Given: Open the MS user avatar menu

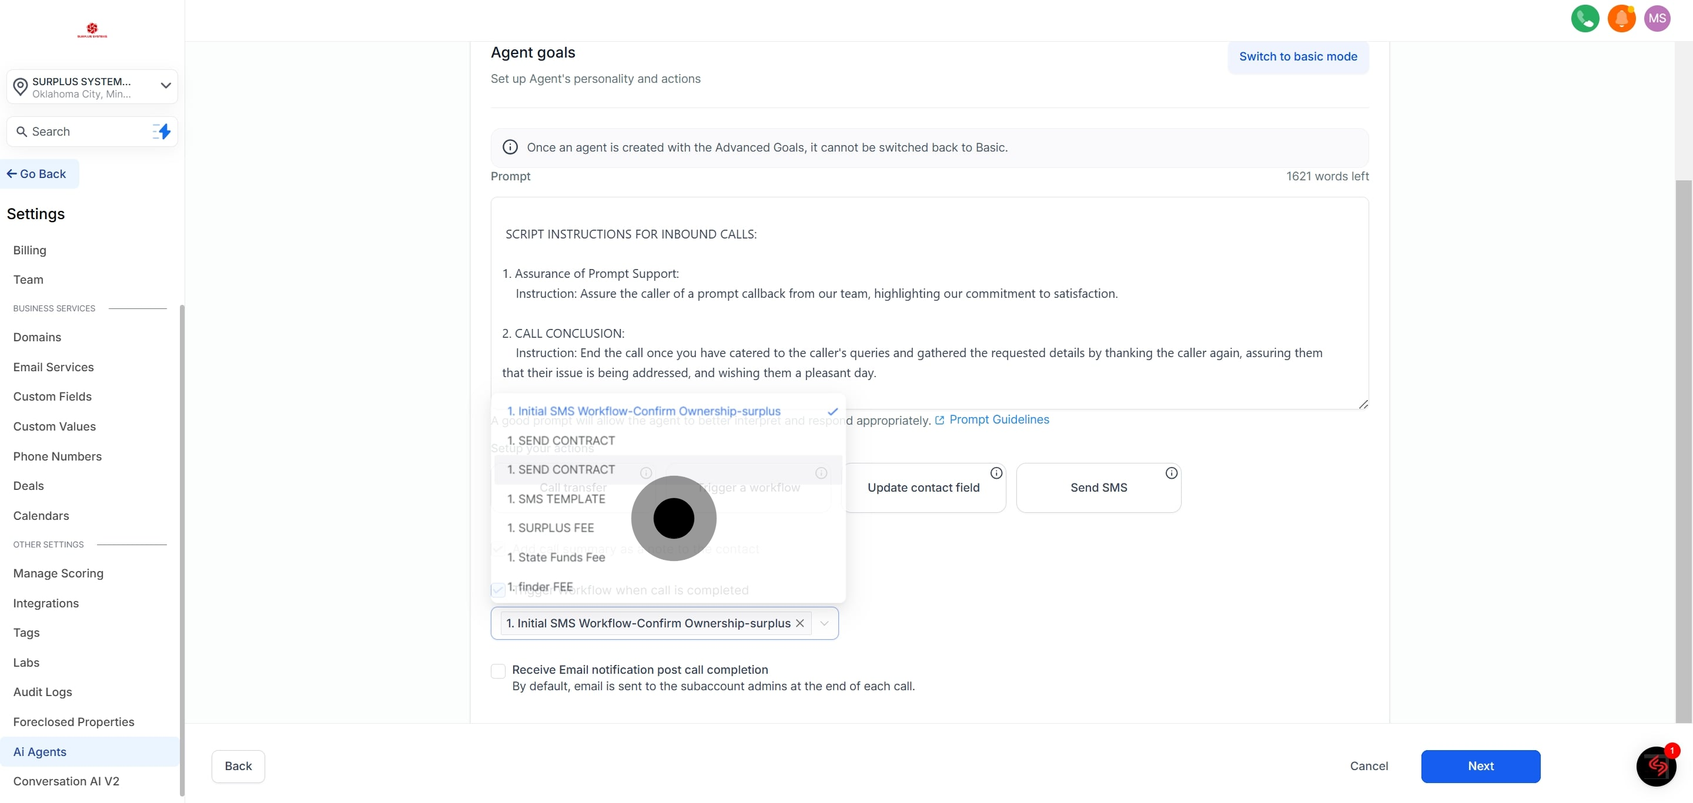Looking at the screenshot, I should click(x=1657, y=18).
